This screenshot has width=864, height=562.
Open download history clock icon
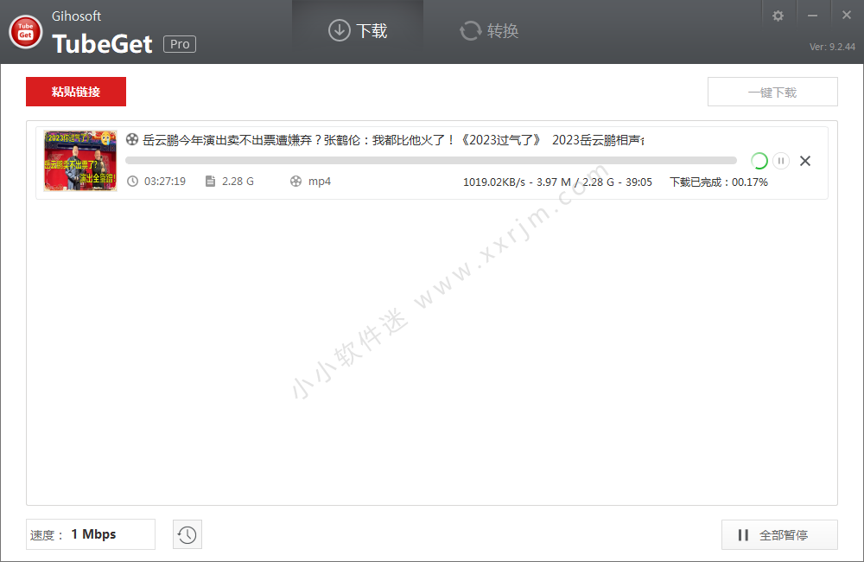pyautogui.click(x=187, y=534)
